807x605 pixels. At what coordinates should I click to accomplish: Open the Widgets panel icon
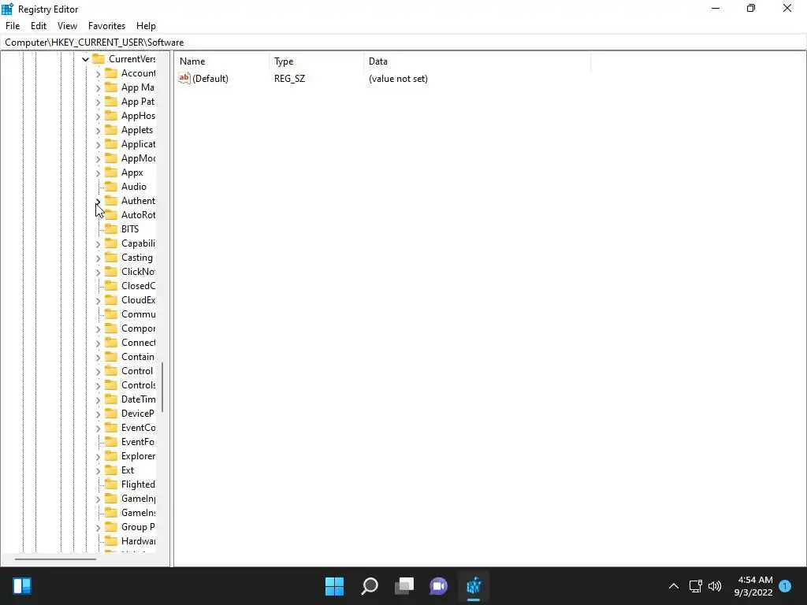pyautogui.click(x=22, y=586)
